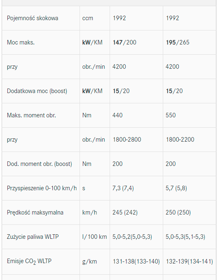Click 'Prędkość maksymalna' row label

35,212
